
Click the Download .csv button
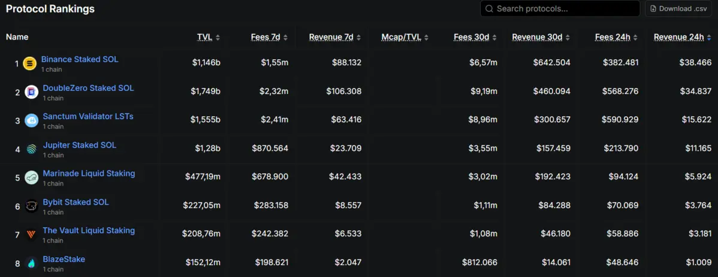coord(678,8)
